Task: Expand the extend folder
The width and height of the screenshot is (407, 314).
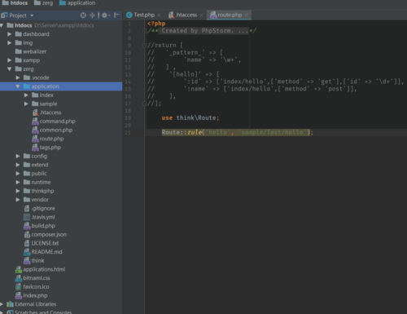Action: pyautogui.click(x=18, y=165)
